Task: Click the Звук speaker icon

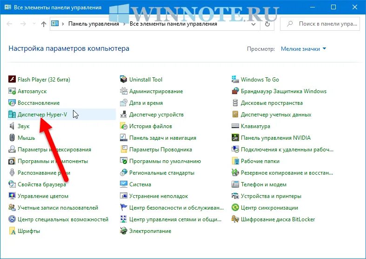Action: click(x=12, y=126)
